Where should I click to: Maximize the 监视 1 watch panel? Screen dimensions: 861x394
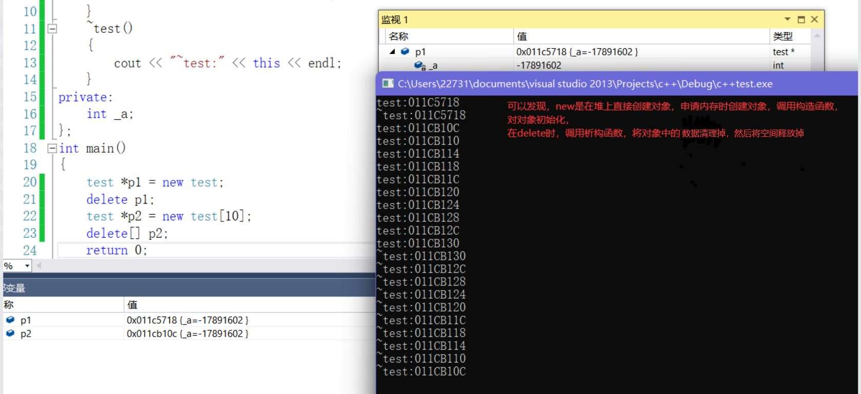801,19
